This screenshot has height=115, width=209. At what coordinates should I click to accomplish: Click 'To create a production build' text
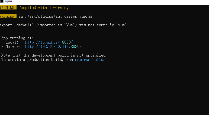(x=32, y=60)
